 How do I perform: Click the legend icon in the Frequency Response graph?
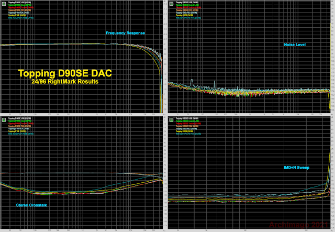pyautogui.click(x=4, y=4)
